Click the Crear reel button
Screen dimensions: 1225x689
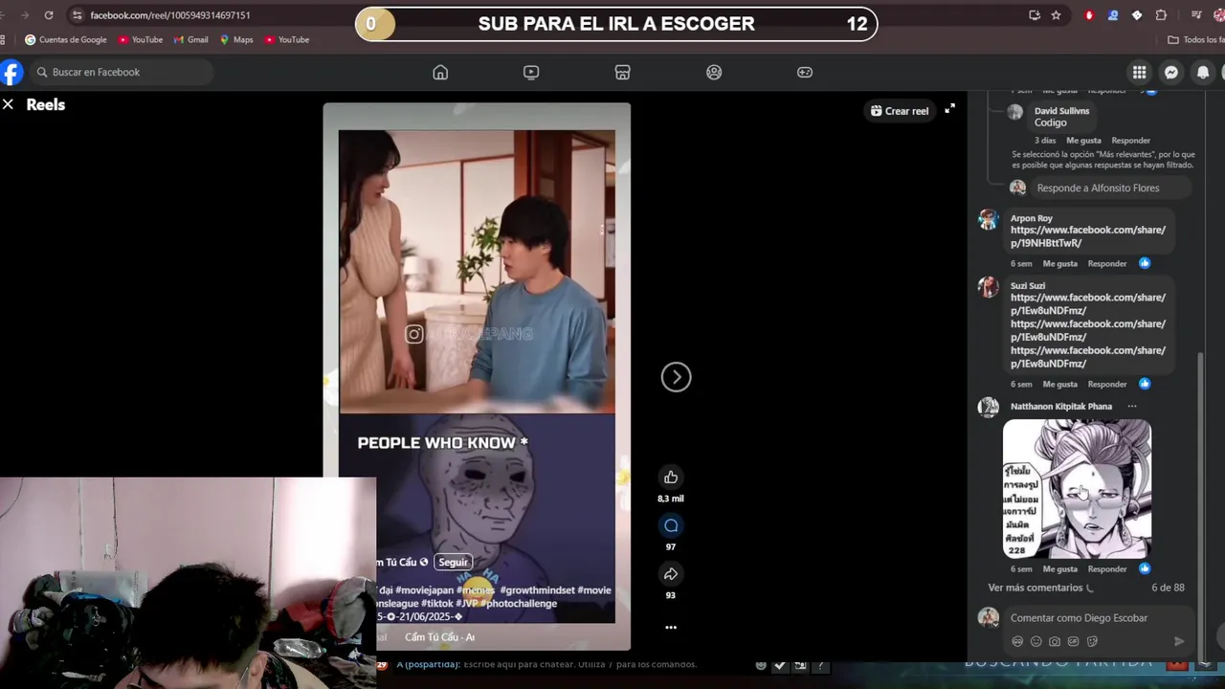899,111
